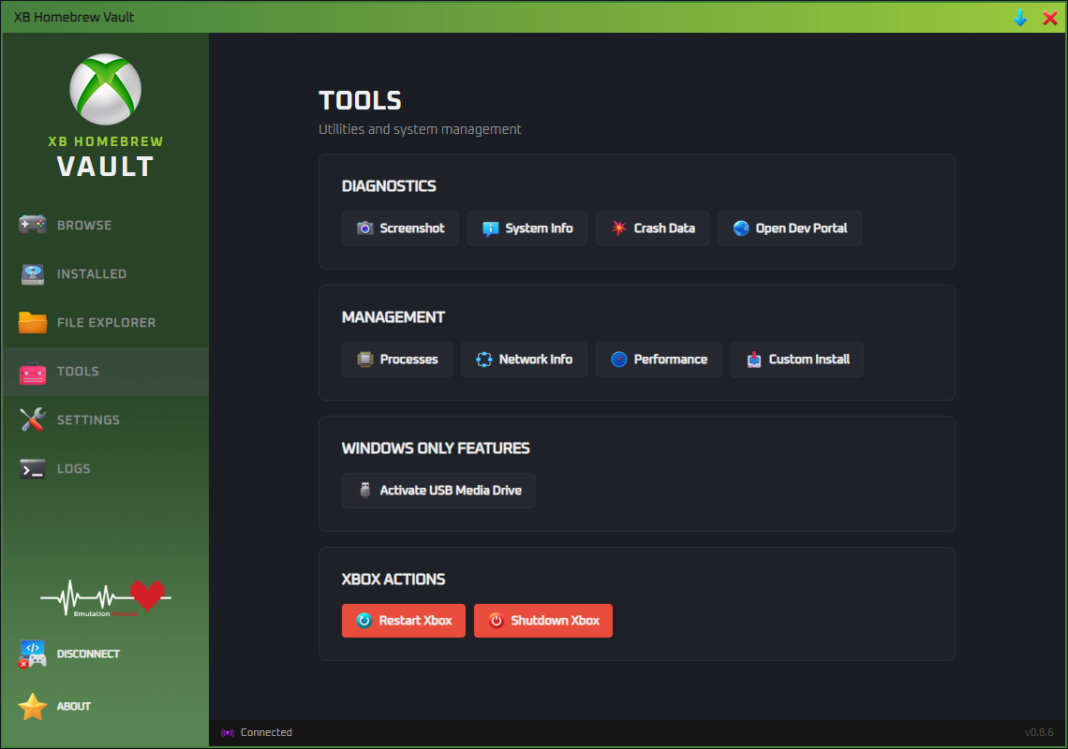Viewport: 1068px width, 749px height.
Task: Click the Settings wrench and screwdriver icon
Action: pyautogui.click(x=33, y=419)
